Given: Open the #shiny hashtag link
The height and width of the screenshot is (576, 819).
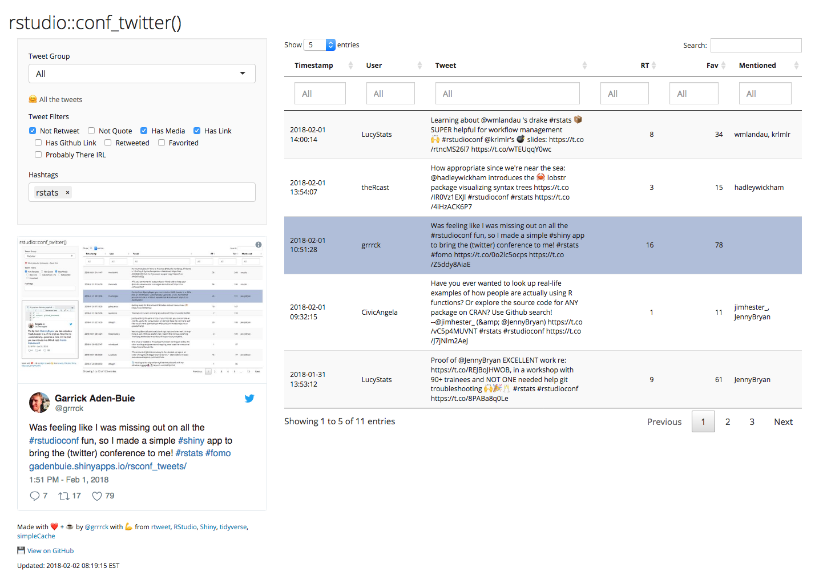Looking at the screenshot, I should coord(191,441).
